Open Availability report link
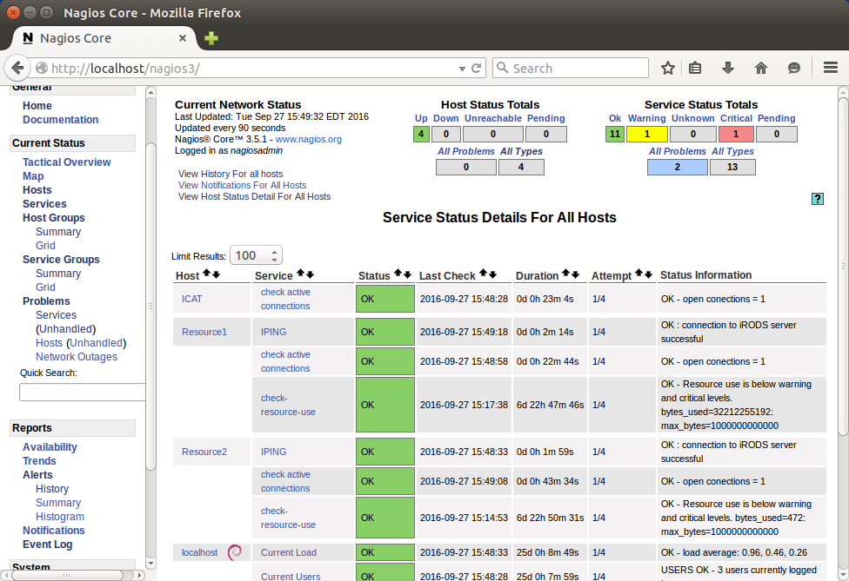The height and width of the screenshot is (581, 849). click(x=50, y=447)
